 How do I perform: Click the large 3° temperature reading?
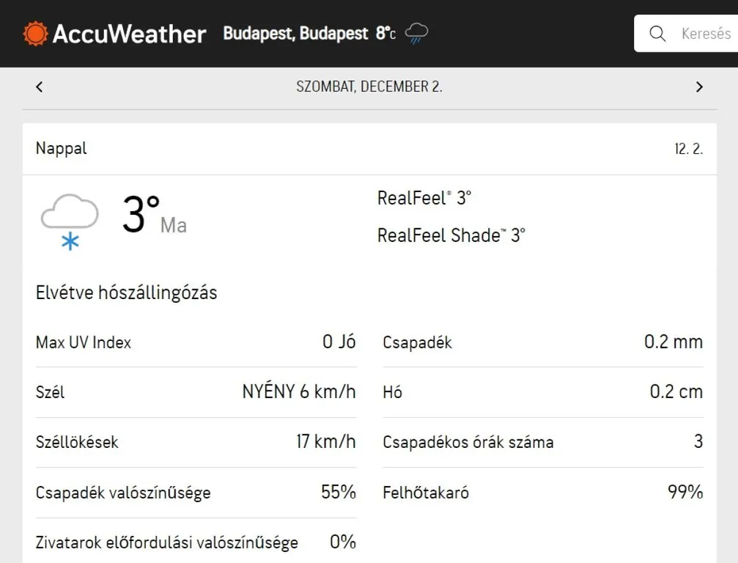141,215
